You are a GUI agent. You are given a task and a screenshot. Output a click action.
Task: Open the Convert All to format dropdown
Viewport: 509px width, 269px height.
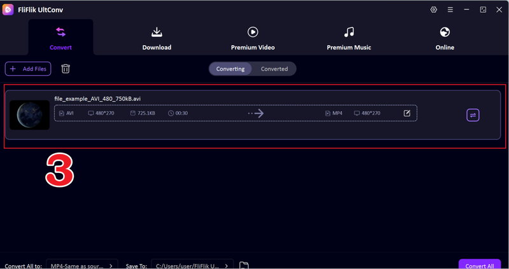(82, 265)
